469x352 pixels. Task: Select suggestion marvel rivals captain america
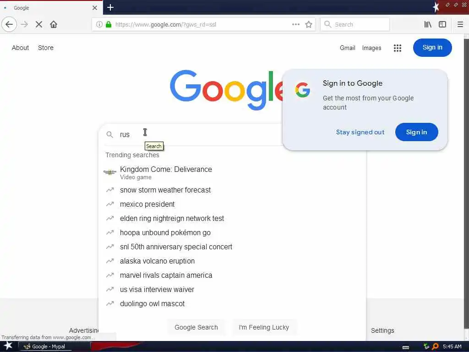coord(232,275)
